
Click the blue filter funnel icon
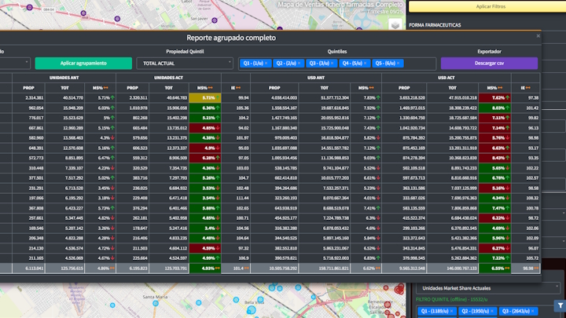click(560, 305)
